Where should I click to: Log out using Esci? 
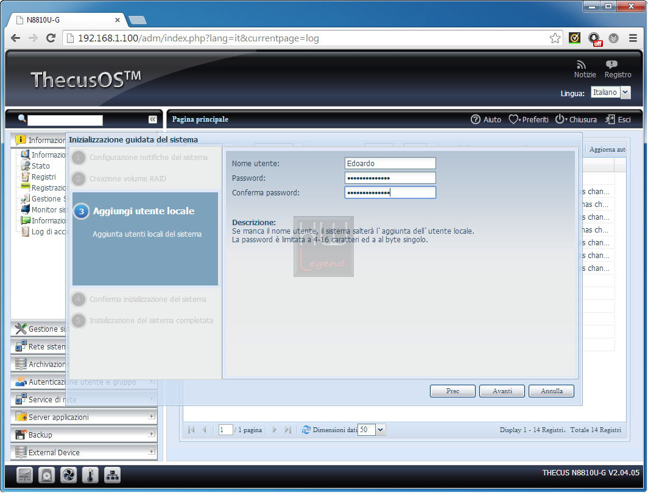pyautogui.click(x=618, y=119)
